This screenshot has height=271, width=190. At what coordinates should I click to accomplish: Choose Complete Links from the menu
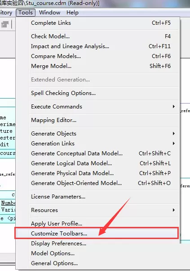pyautogui.click(x=97, y=23)
